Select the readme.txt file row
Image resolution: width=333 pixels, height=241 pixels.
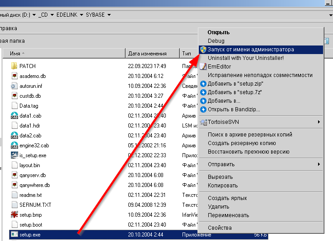pyautogui.click(x=30, y=195)
